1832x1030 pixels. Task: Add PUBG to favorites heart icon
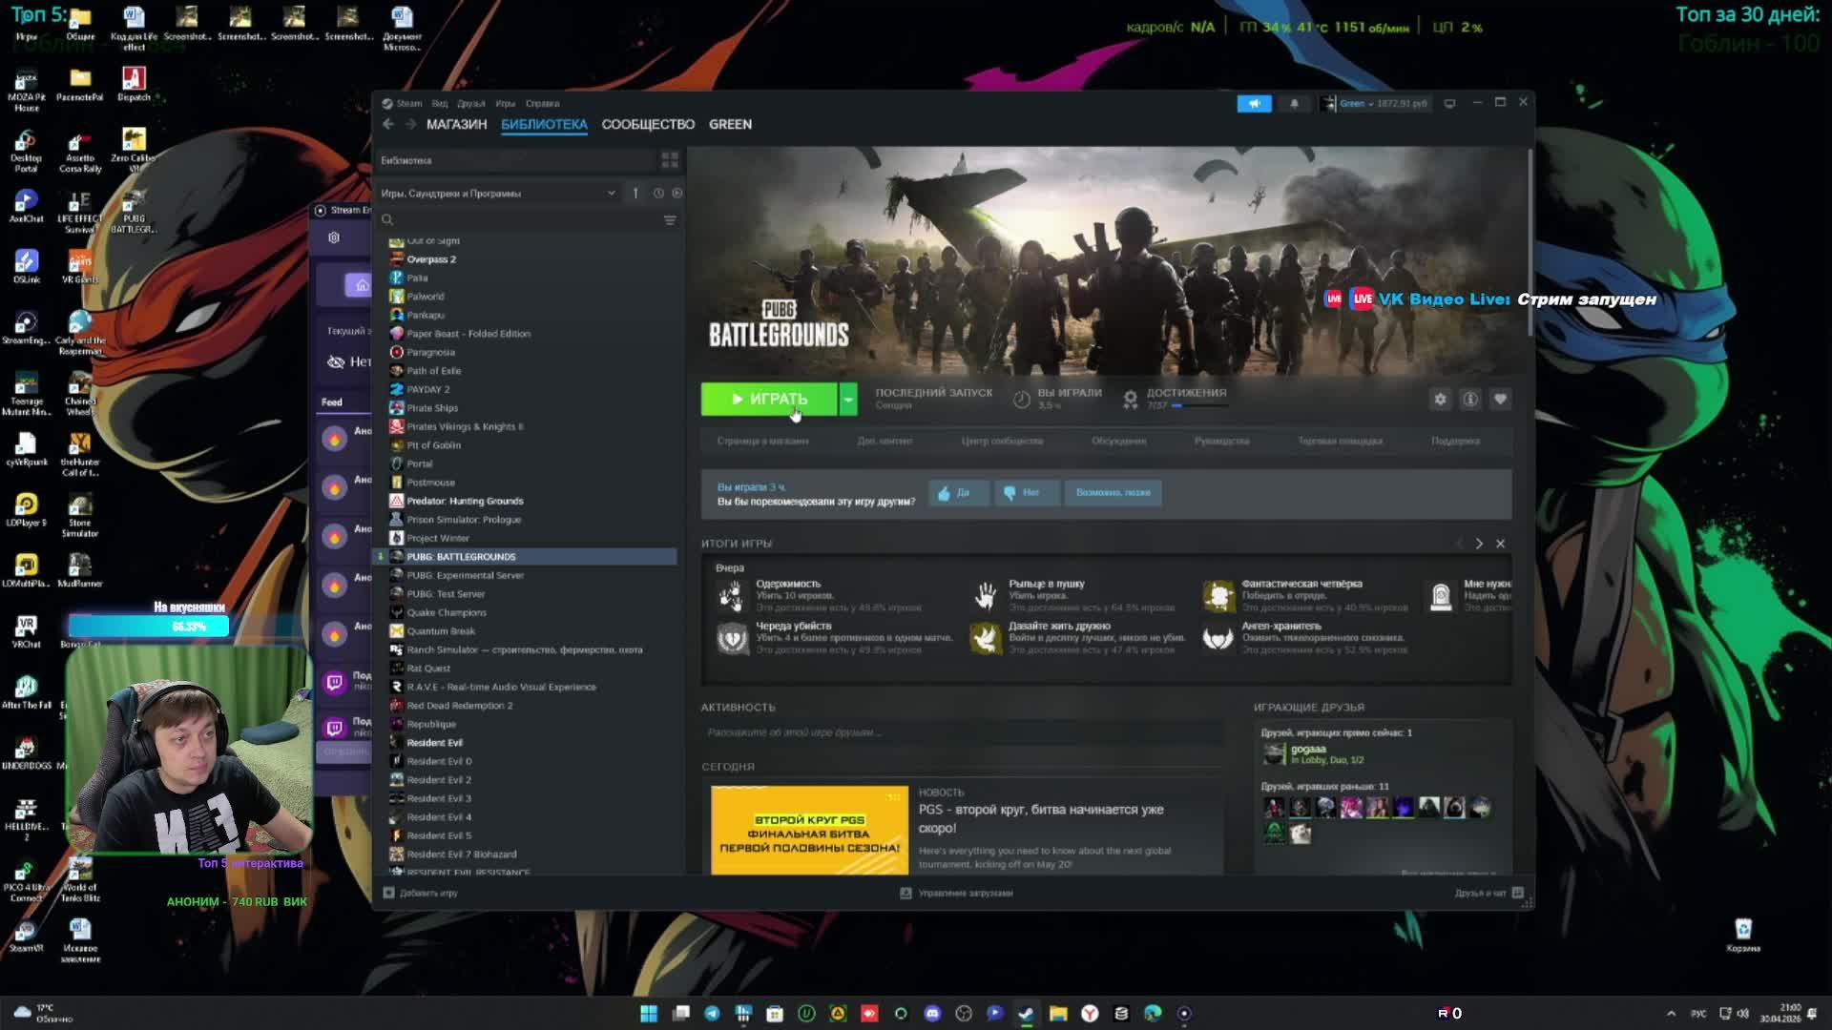coord(1500,400)
